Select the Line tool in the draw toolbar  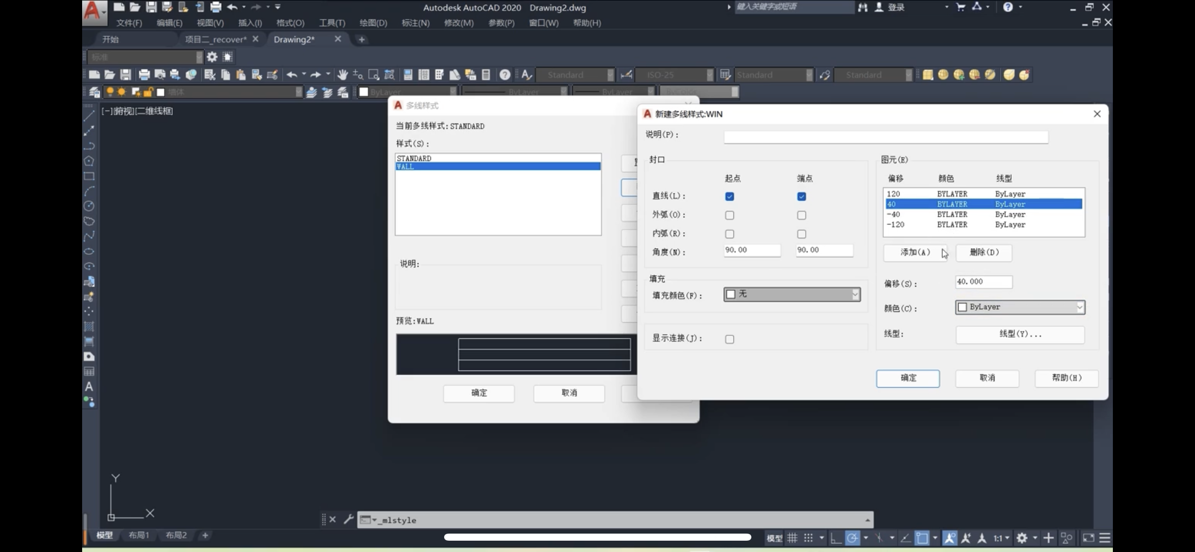[x=89, y=116]
